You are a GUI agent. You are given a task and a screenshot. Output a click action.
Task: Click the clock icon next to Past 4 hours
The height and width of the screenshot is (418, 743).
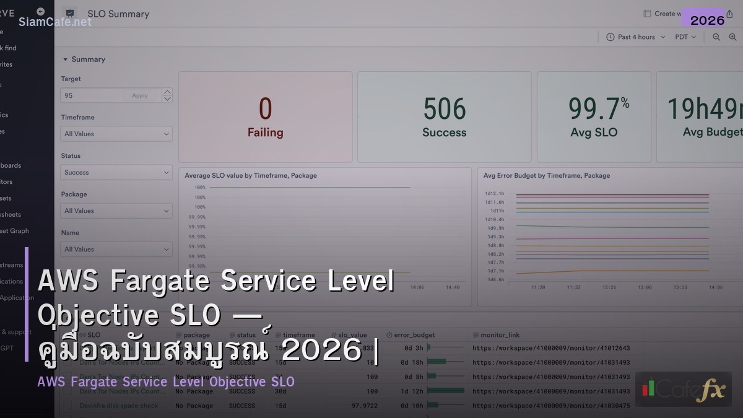609,37
